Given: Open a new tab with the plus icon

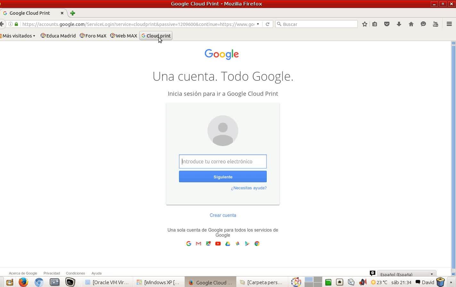Looking at the screenshot, I should point(73,13).
